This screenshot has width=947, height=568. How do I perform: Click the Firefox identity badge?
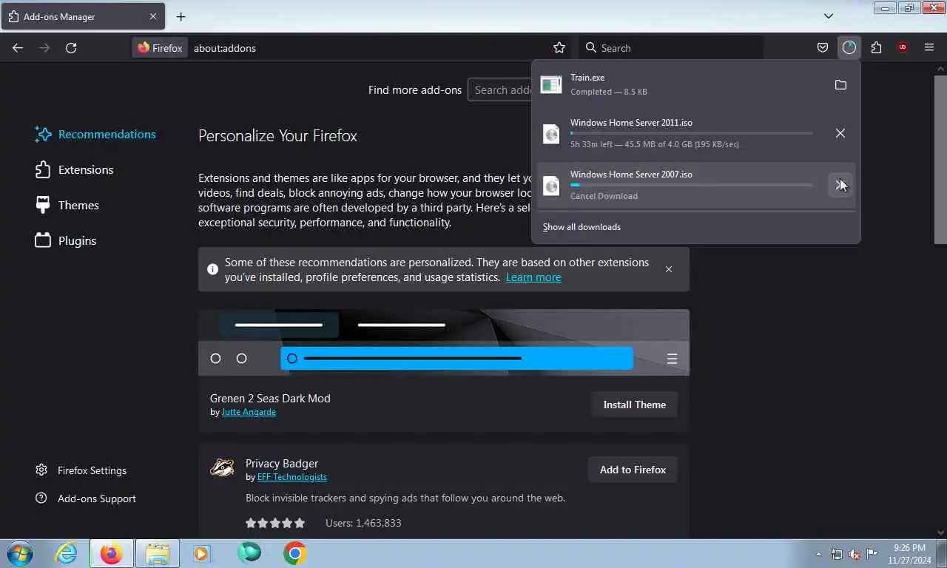click(160, 47)
